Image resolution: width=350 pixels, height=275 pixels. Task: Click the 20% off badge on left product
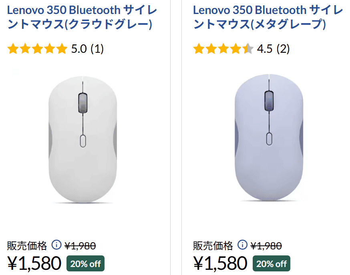85,263
